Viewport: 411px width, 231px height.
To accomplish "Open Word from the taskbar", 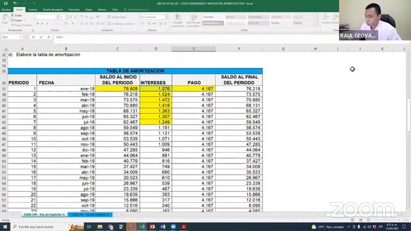I will coord(162,227).
